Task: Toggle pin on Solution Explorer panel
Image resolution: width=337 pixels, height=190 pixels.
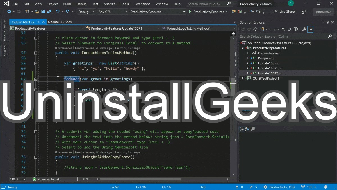Action: (x=328, y=22)
